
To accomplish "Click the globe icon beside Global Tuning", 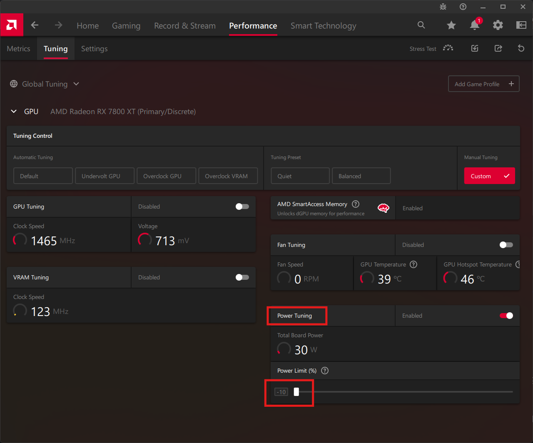I will click(14, 84).
